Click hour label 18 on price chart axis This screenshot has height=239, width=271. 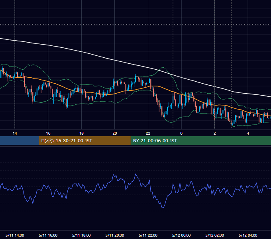click(x=81, y=133)
